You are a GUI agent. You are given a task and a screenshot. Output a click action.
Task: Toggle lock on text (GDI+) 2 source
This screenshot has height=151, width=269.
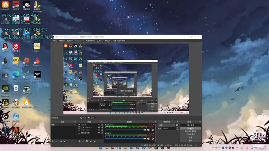click(x=102, y=128)
